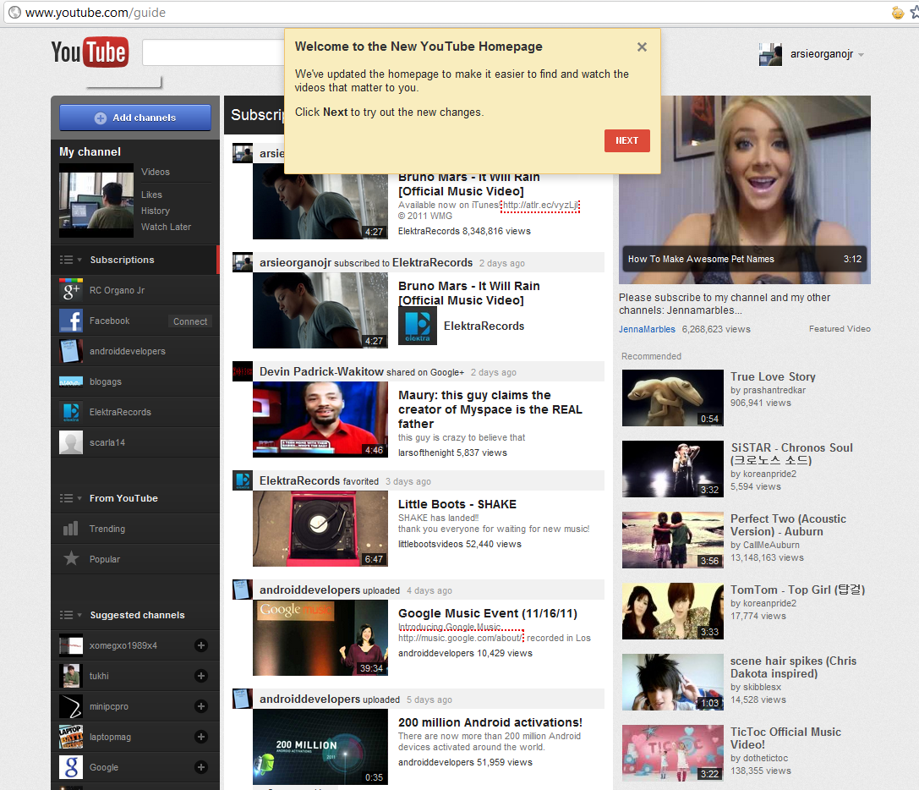Viewport: 919px width, 790px height.
Task: Open the koreanpride2 uploader under TomTom
Action: pos(769,604)
